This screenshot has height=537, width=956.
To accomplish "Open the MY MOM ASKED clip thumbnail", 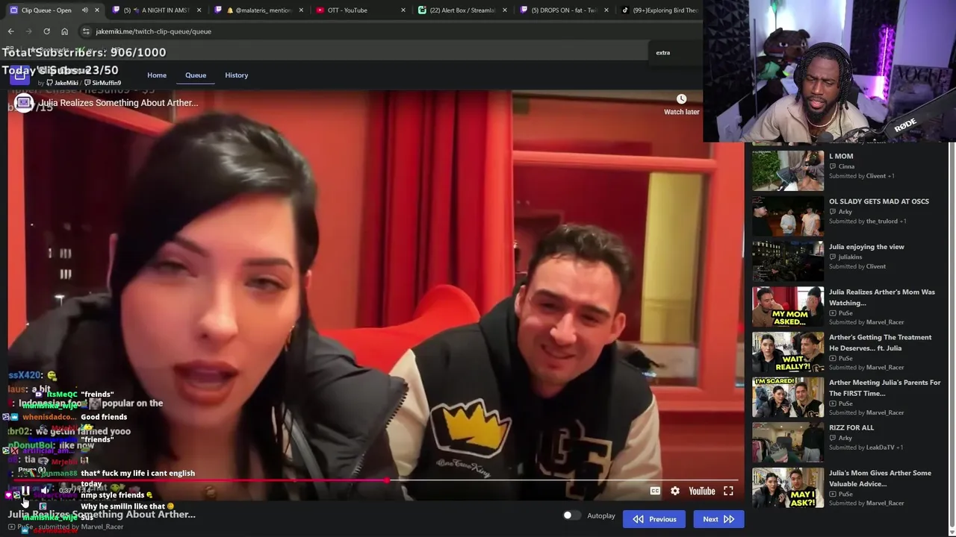I will click(788, 305).
